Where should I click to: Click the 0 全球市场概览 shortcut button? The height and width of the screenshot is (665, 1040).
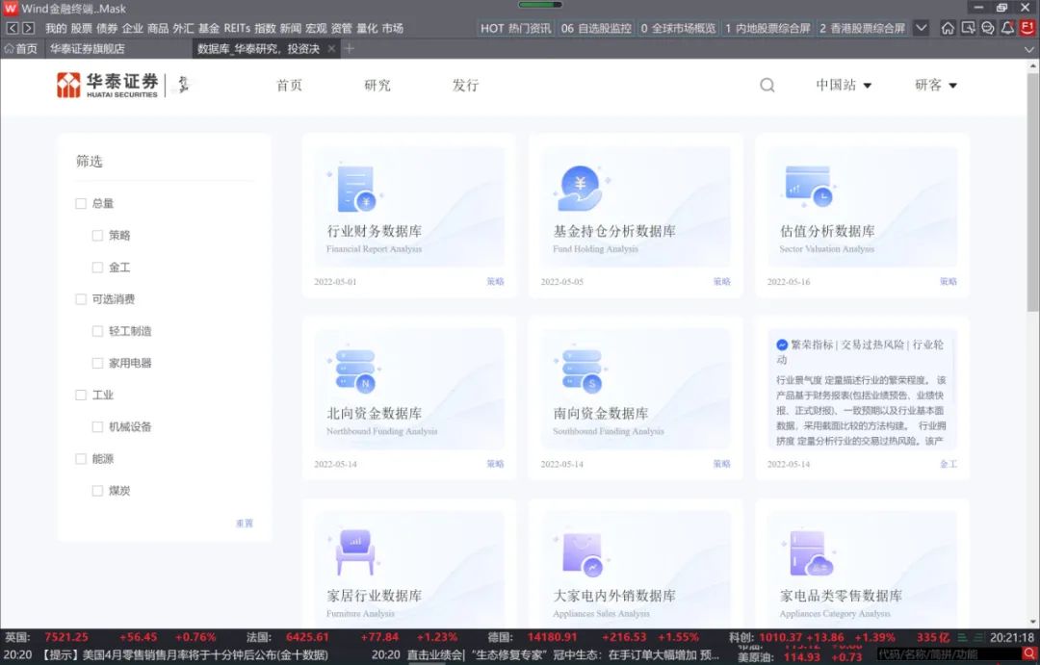click(678, 28)
